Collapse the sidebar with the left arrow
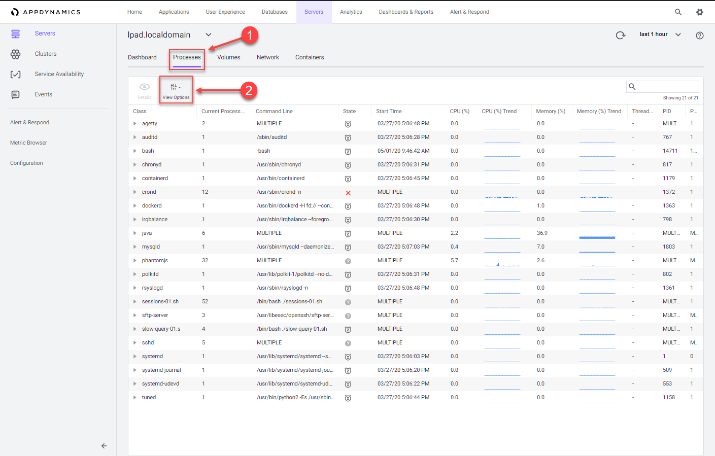715x456 pixels. [x=104, y=446]
